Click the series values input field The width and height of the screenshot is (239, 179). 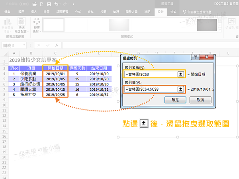(151, 89)
